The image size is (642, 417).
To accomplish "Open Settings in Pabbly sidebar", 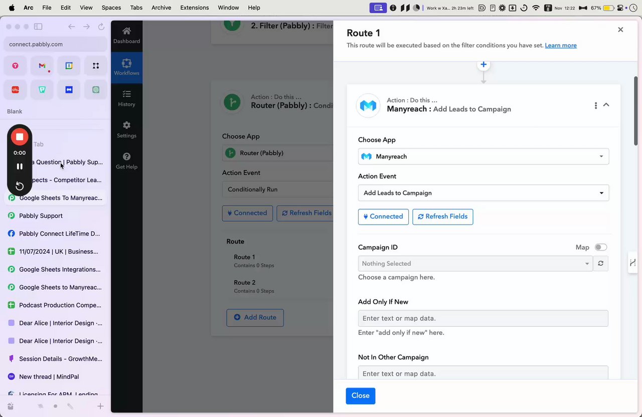I will click(126, 130).
